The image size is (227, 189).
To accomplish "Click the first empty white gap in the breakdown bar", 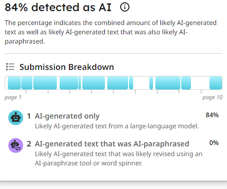I will pos(141,83).
